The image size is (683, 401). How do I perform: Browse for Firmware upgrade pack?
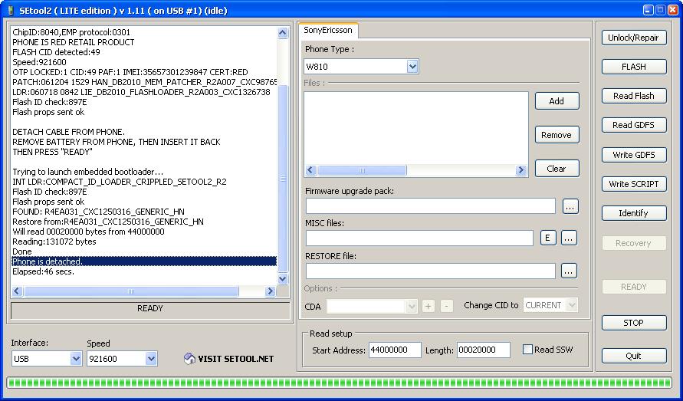pyautogui.click(x=570, y=206)
